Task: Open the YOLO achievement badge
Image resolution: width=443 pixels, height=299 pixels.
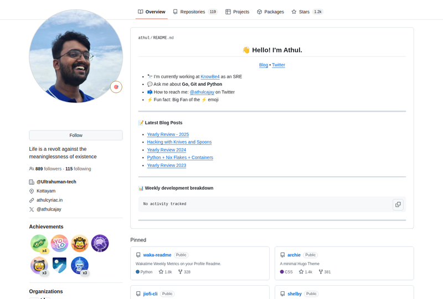Action: tap(59, 243)
